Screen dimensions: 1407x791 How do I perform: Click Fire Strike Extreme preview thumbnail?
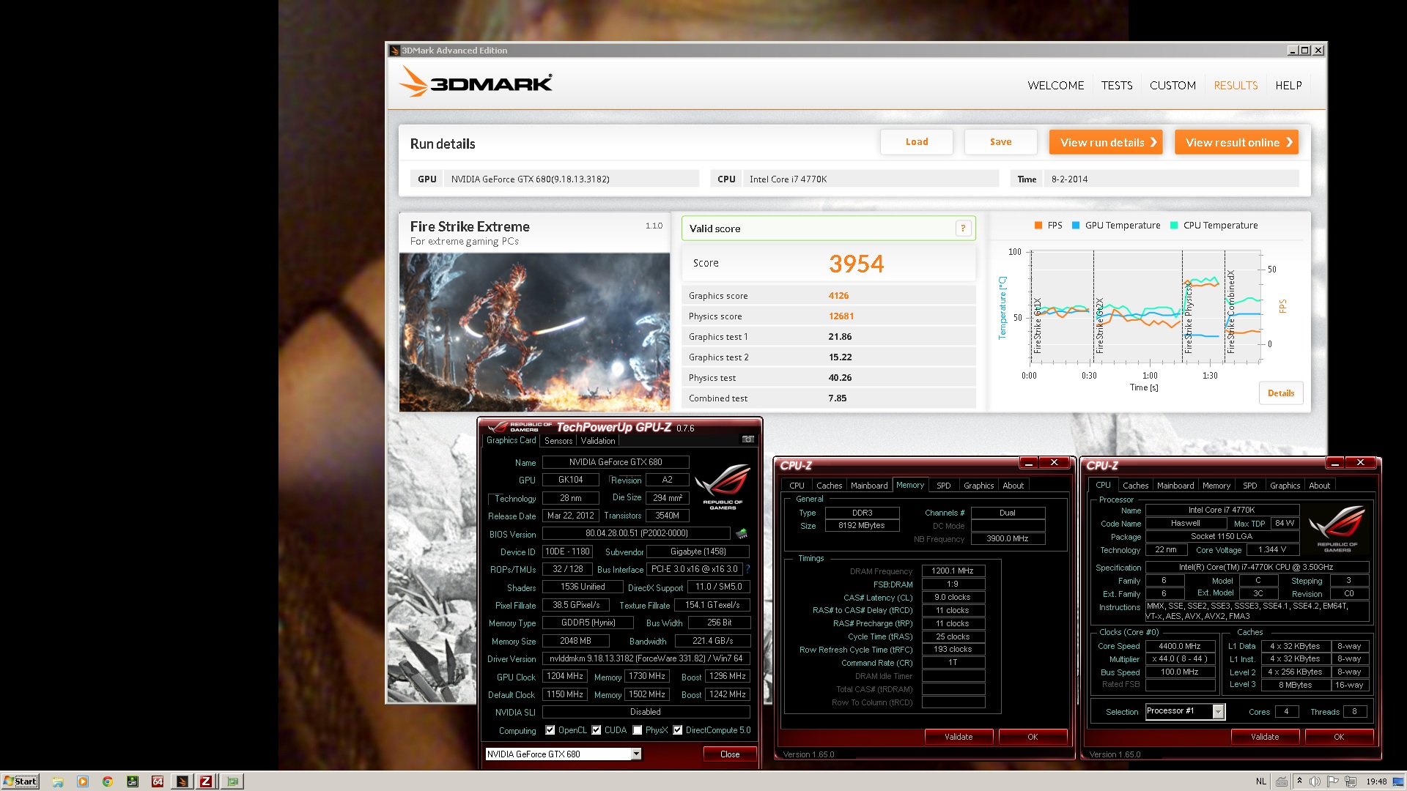pyautogui.click(x=534, y=332)
